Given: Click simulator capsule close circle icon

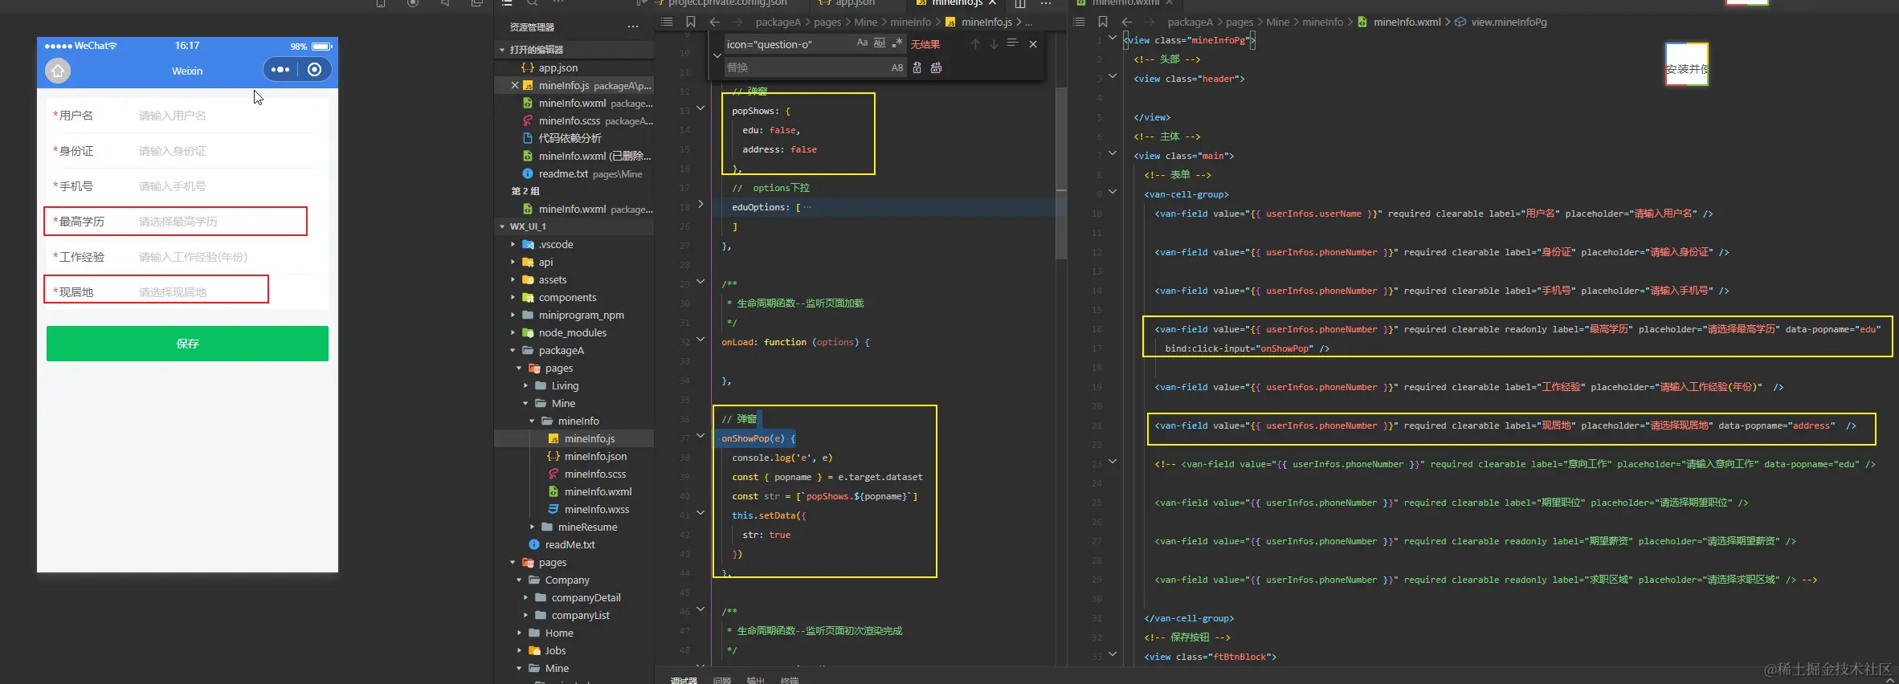Looking at the screenshot, I should pyautogui.click(x=315, y=70).
